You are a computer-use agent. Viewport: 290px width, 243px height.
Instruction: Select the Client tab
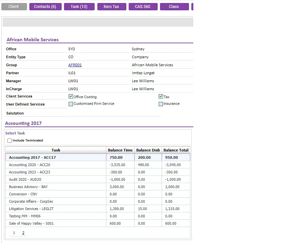tap(14, 7)
